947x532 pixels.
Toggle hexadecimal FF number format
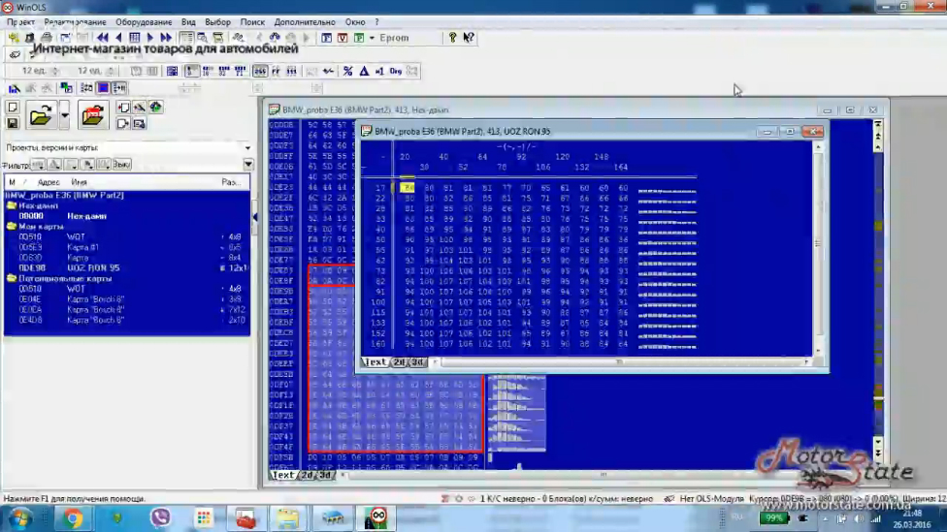(x=276, y=71)
